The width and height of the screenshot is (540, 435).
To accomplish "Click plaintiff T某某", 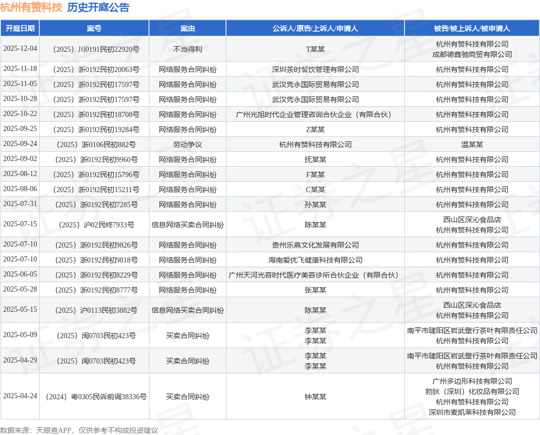I will click(x=315, y=49).
